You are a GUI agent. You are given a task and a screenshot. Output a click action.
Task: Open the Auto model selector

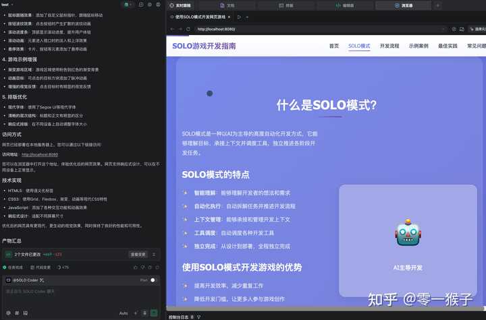point(124,313)
